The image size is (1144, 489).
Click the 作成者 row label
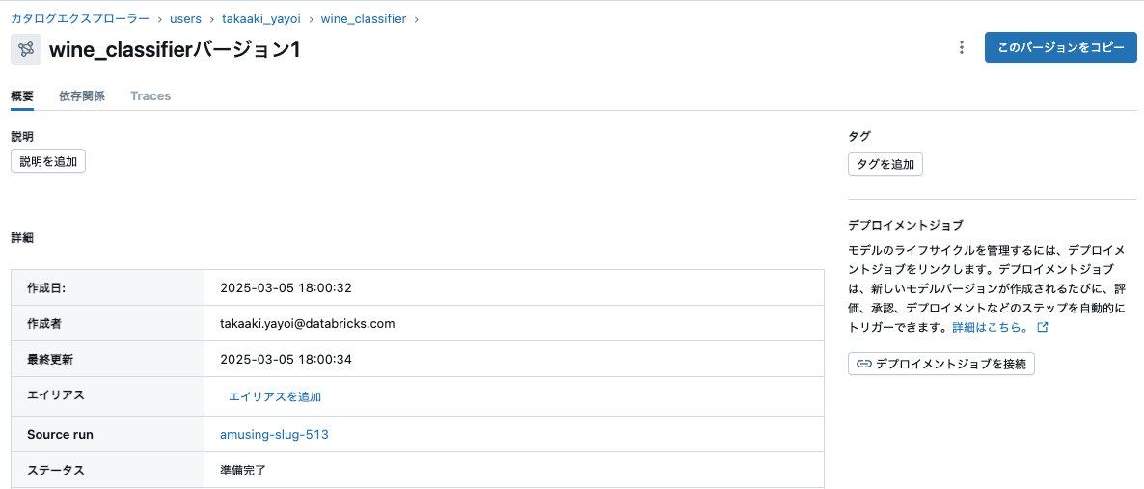coord(43,323)
